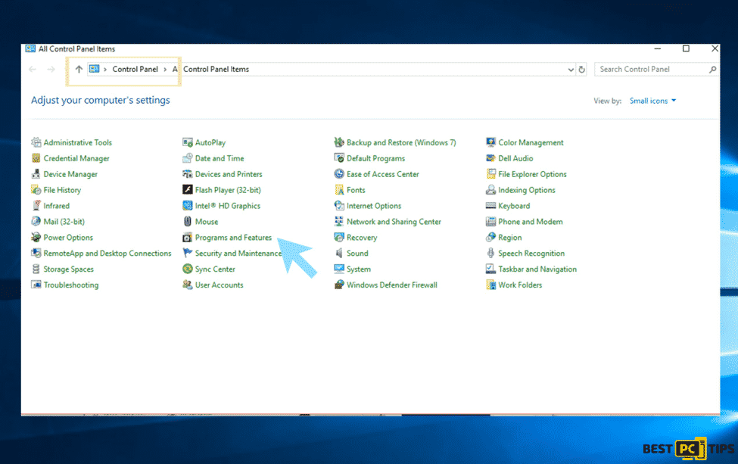Open the Region link
Viewport: 738px width, 464px height.
coord(509,238)
